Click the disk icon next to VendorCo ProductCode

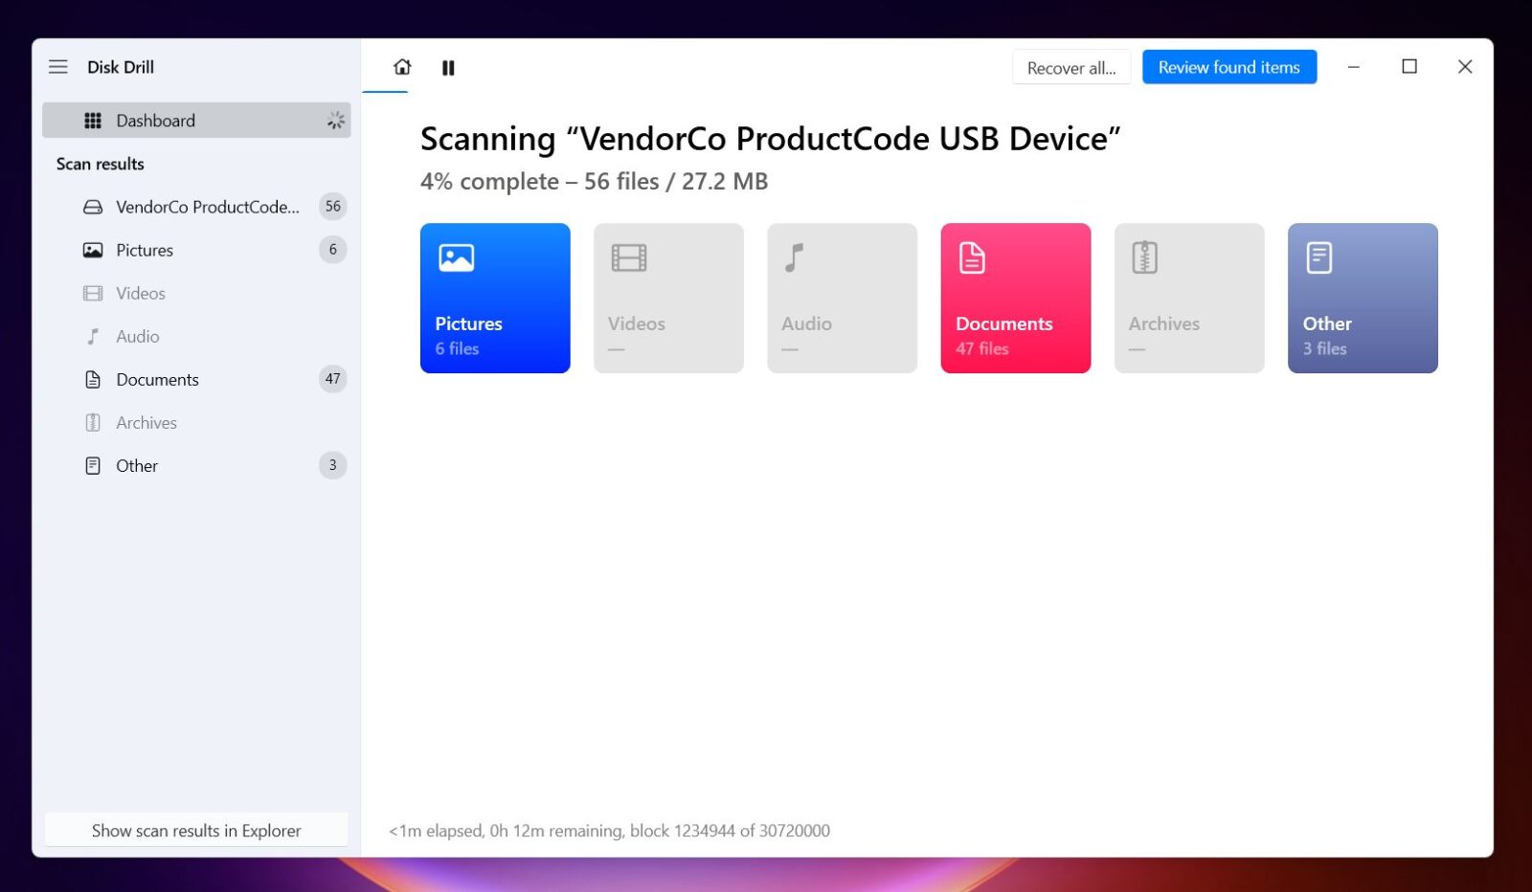point(91,206)
